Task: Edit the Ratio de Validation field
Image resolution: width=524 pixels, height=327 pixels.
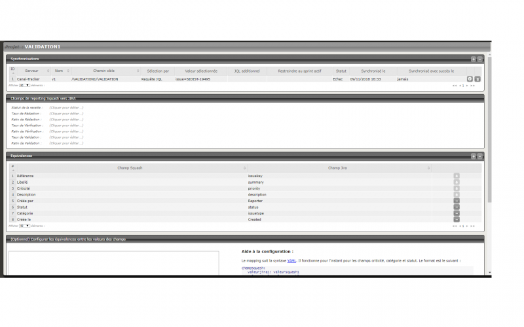Action: click(x=66, y=143)
